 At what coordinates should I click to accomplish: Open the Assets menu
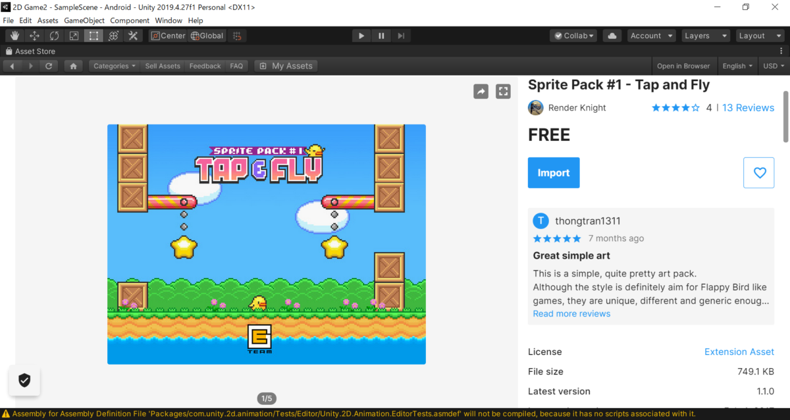pos(48,20)
